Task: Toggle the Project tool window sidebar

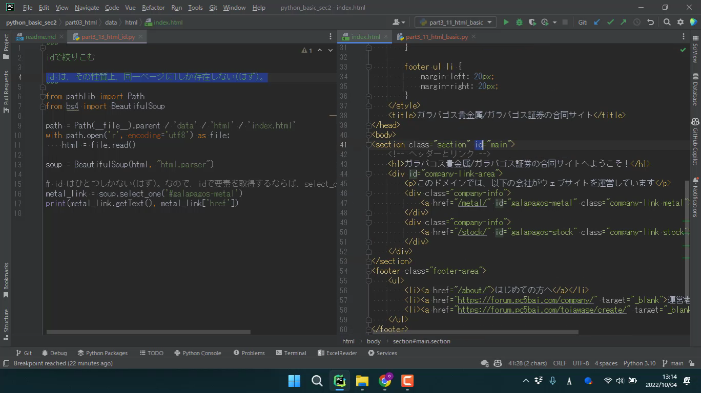Action: tap(6, 42)
